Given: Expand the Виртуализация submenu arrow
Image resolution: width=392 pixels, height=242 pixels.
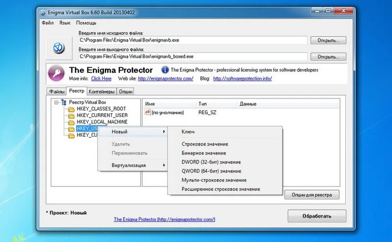Looking at the screenshot, I should click(x=164, y=165).
